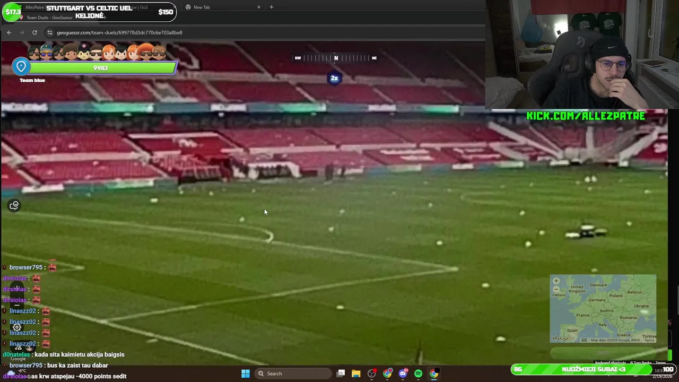Open Discord from the taskbar

tap(403, 374)
